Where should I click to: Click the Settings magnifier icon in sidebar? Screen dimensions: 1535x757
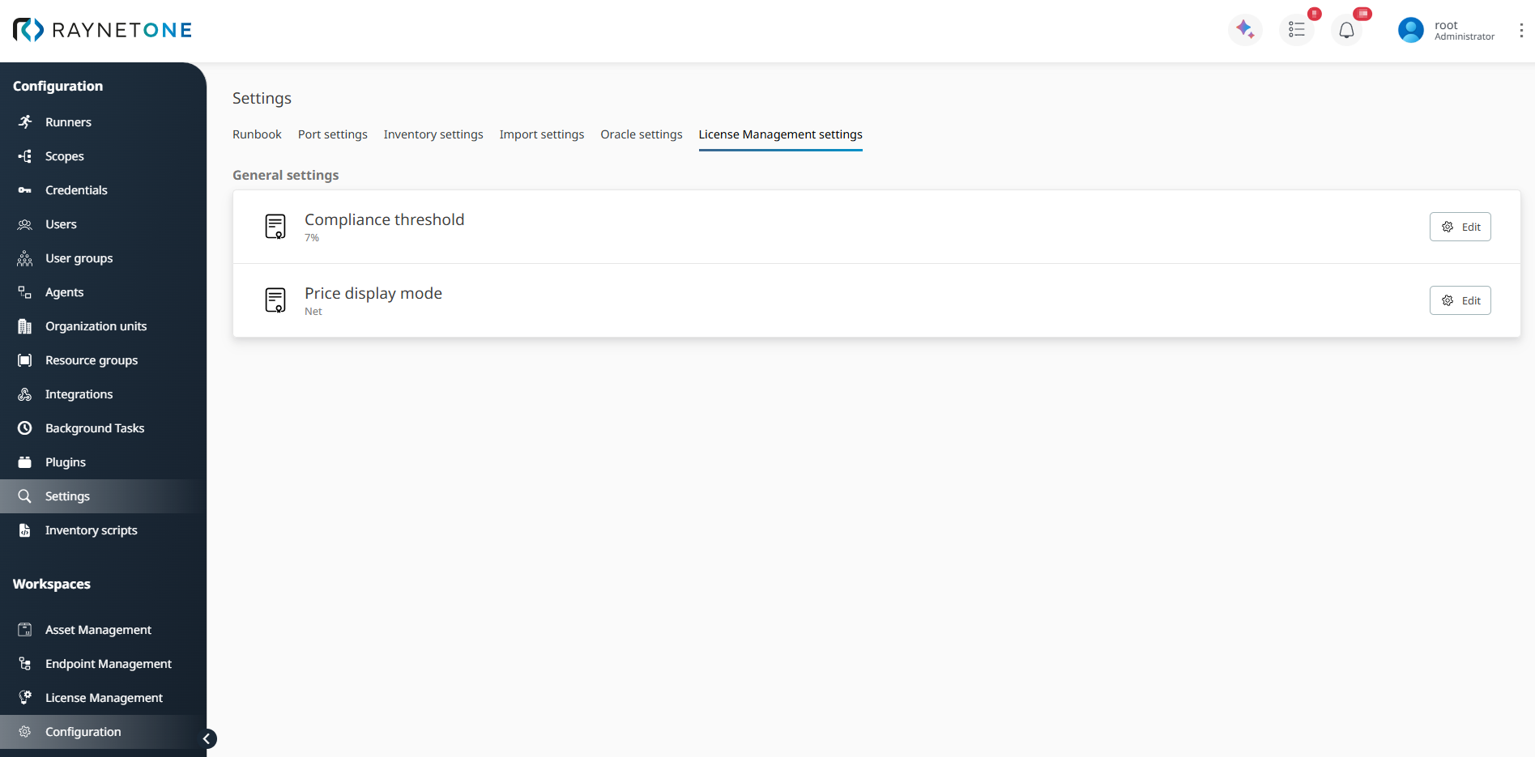point(25,495)
